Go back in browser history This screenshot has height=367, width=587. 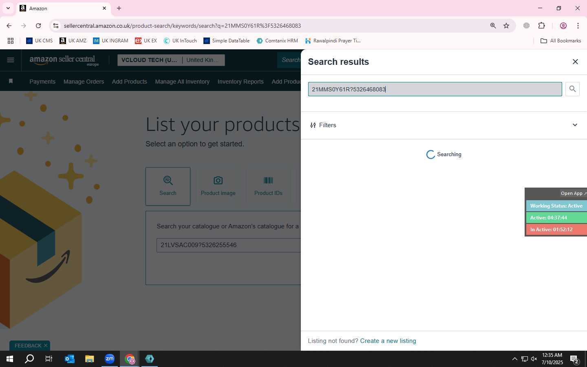tap(9, 26)
